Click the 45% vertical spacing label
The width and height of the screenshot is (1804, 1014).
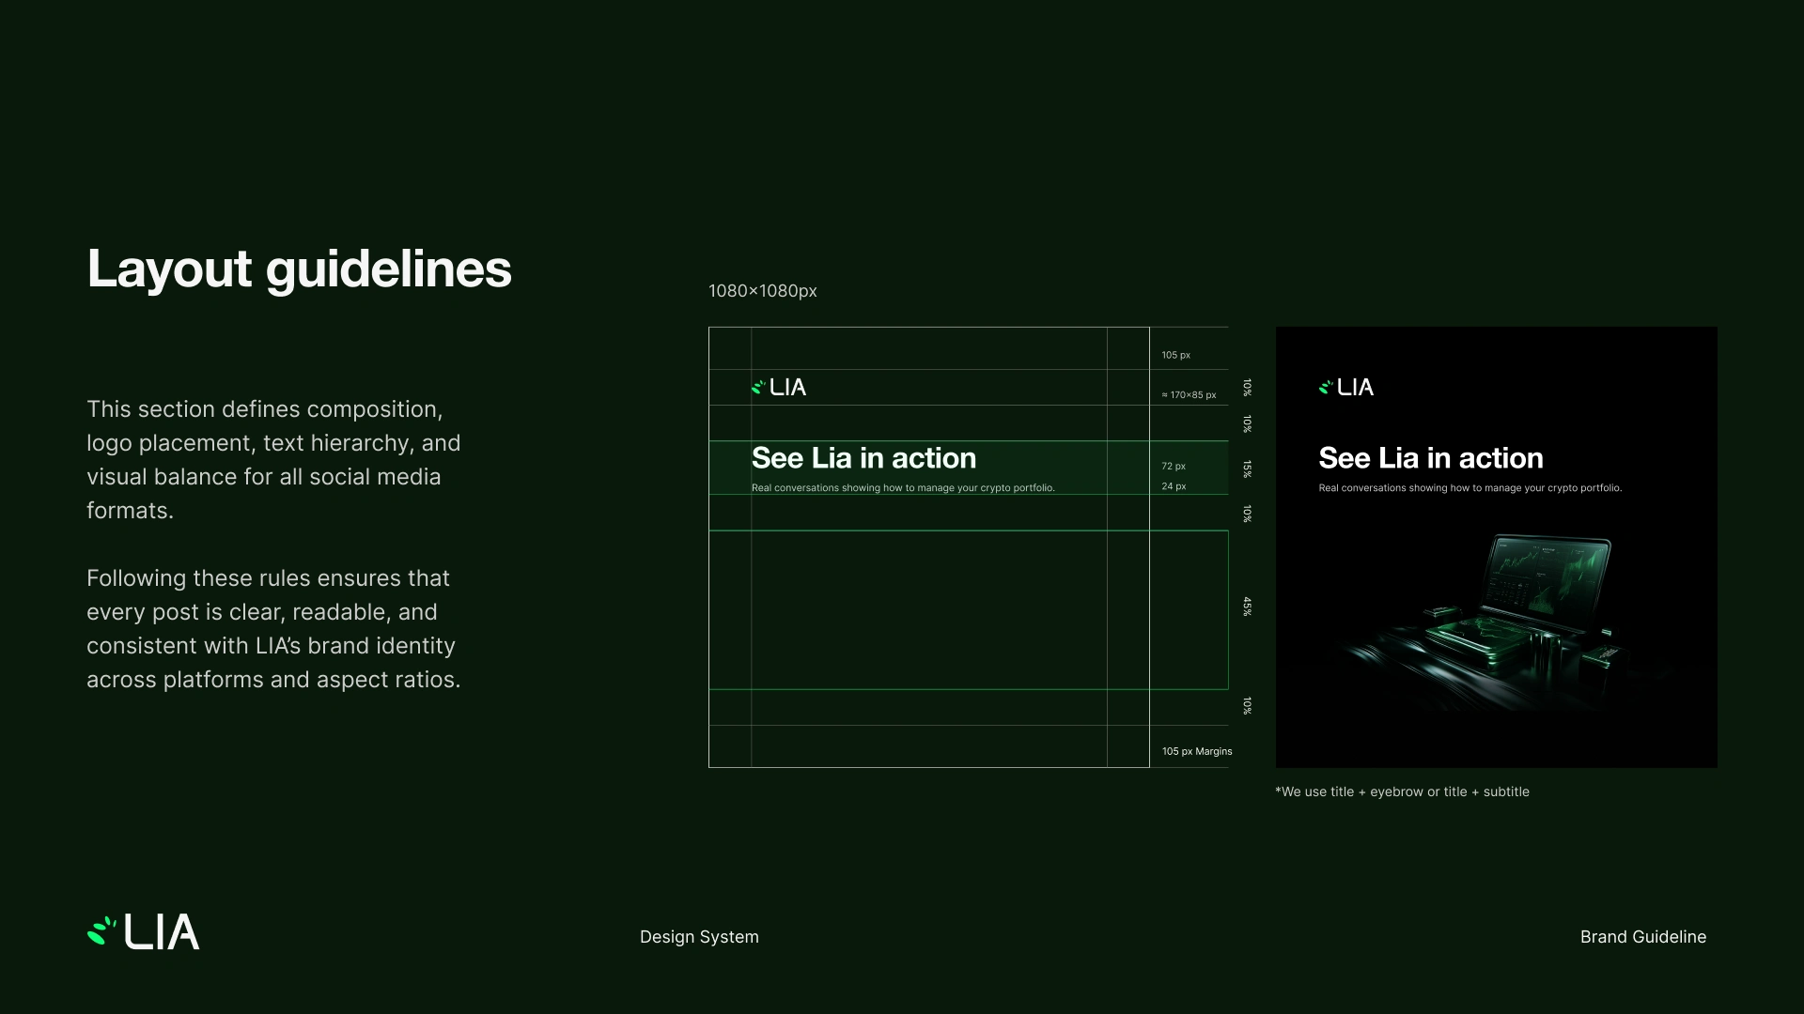1247,607
